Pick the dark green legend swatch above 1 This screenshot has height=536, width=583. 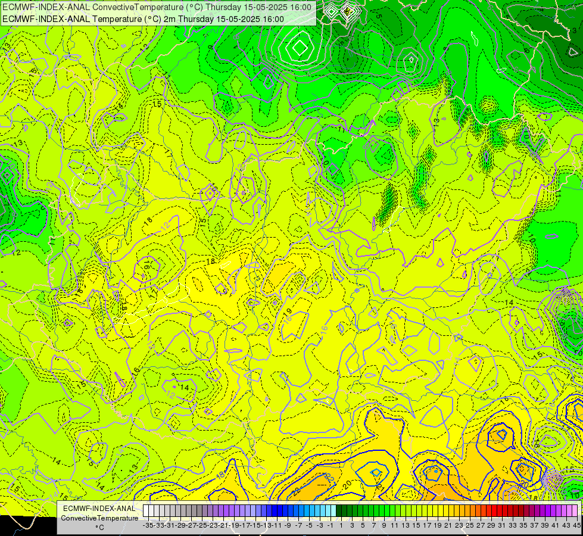click(344, 510)
